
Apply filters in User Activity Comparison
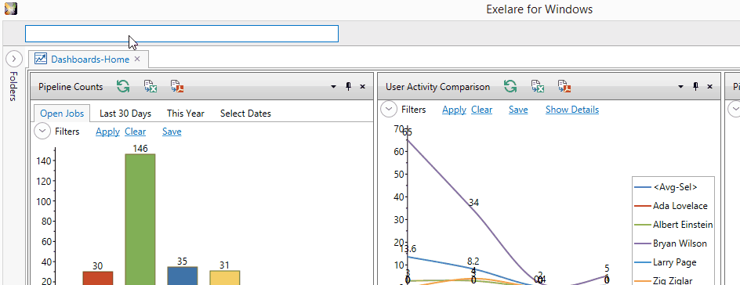click(x=455, y=110)
